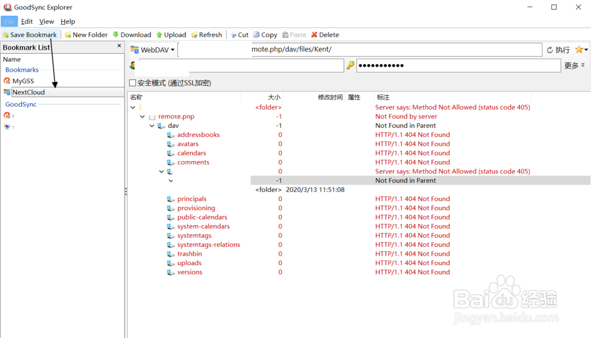Viewport: 591px width, 338px height.
Task: Click the Save Bookmark star icon
Action: pos(6,35)
